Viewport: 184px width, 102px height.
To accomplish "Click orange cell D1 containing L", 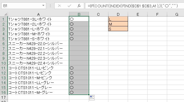I will (118, 19).
